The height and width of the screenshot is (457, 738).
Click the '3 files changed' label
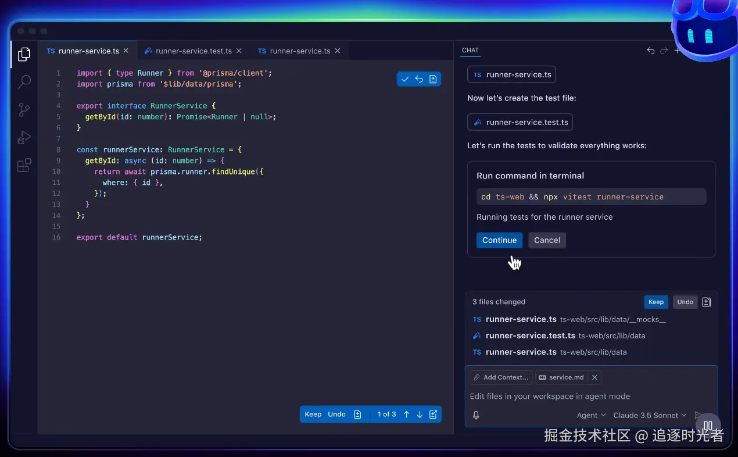[x=499, y=302]
